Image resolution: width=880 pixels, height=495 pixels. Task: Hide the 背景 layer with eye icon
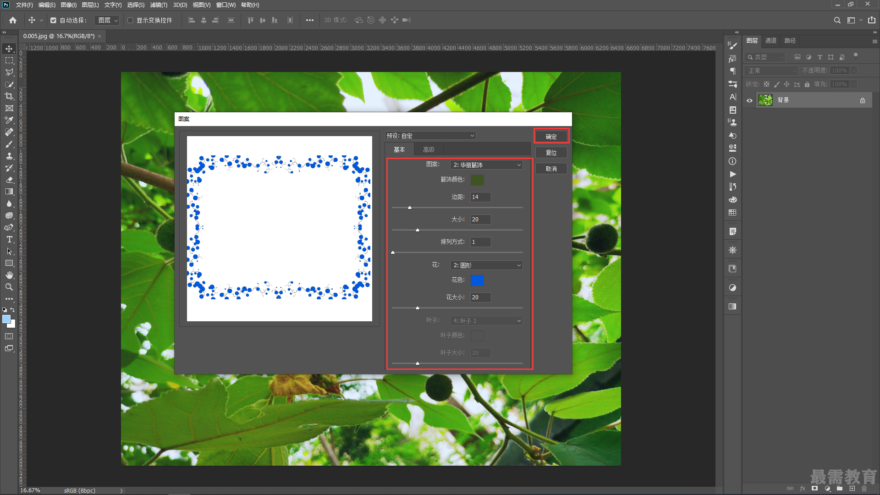(x=749, y=100)
